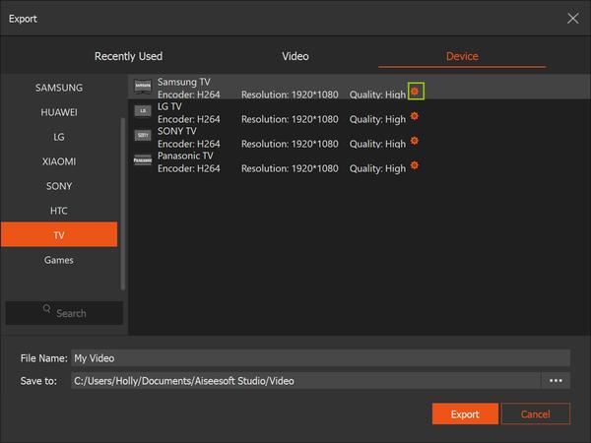The image size is (591, 443).
Task: Browse save location with the three-dot button
Action: click(x=556, y=381)
